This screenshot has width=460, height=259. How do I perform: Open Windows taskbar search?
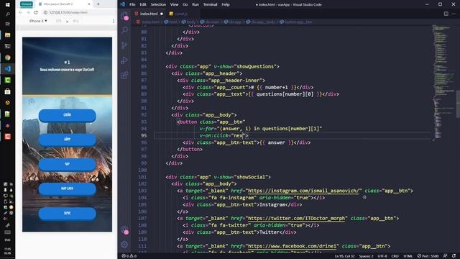pos(8,14)
